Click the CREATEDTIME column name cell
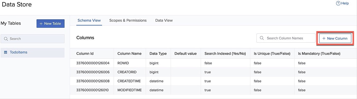Viewport: 357px width, 99px height. click(x=129, y=81)
